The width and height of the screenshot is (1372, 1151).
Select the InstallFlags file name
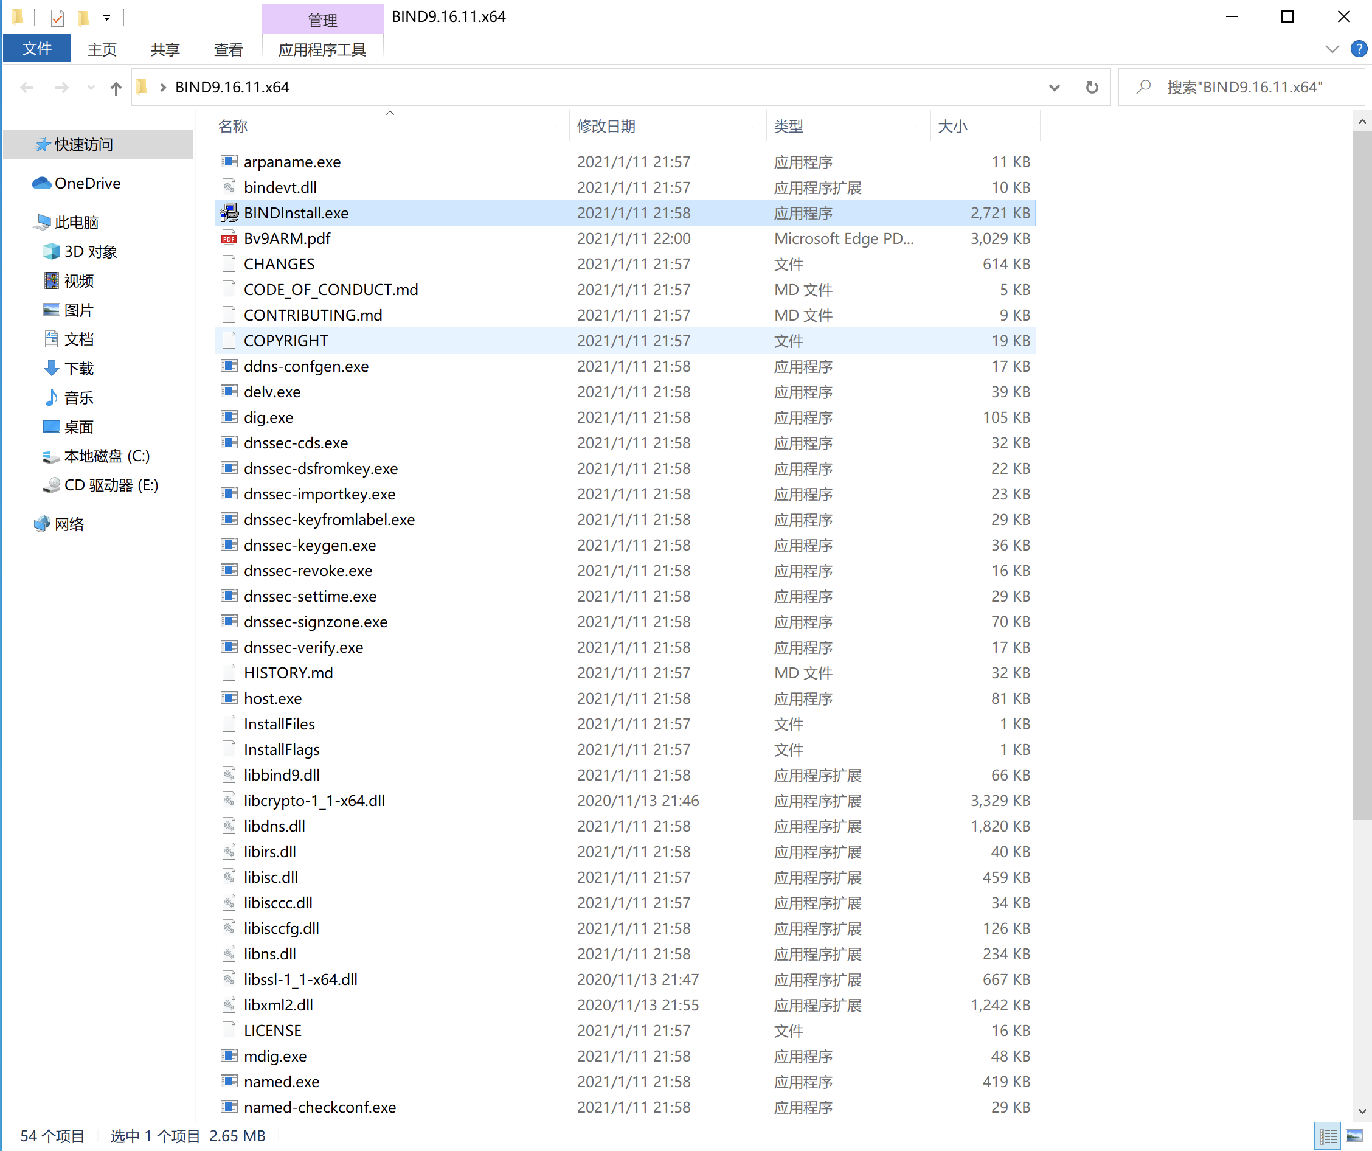pyautogui.click(x=282, y=749)
